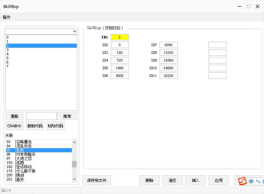
Task: Click the ID9 field with value 18360
Action: (x=169, y=60)
